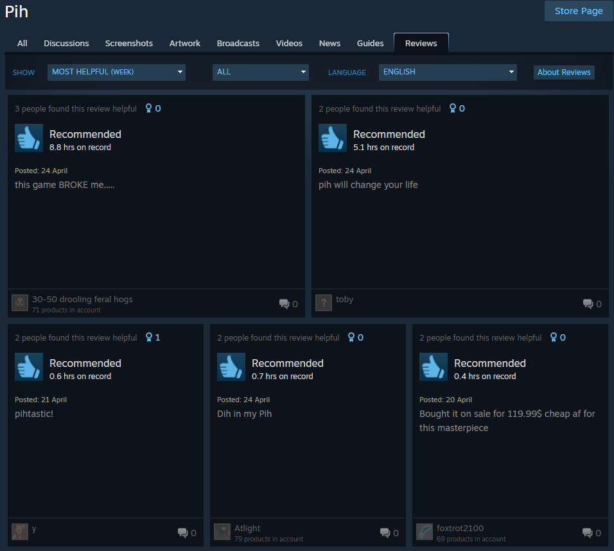Expand the Most Helpful (Week) dropdown
Image resolution: width=614 pixels, height=551 pixels.
click(x=116, y=72)
